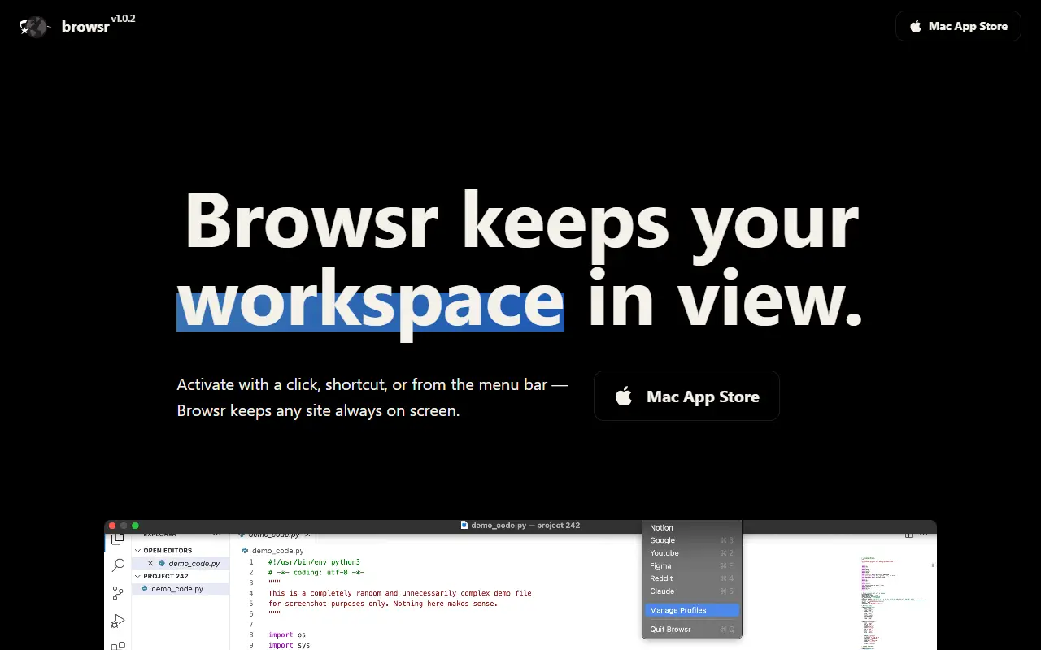This screenshot has height=650, width=1041.
Task: Click the "# -*- coding: utf-8 -*-" line
Action: point(316,572)
